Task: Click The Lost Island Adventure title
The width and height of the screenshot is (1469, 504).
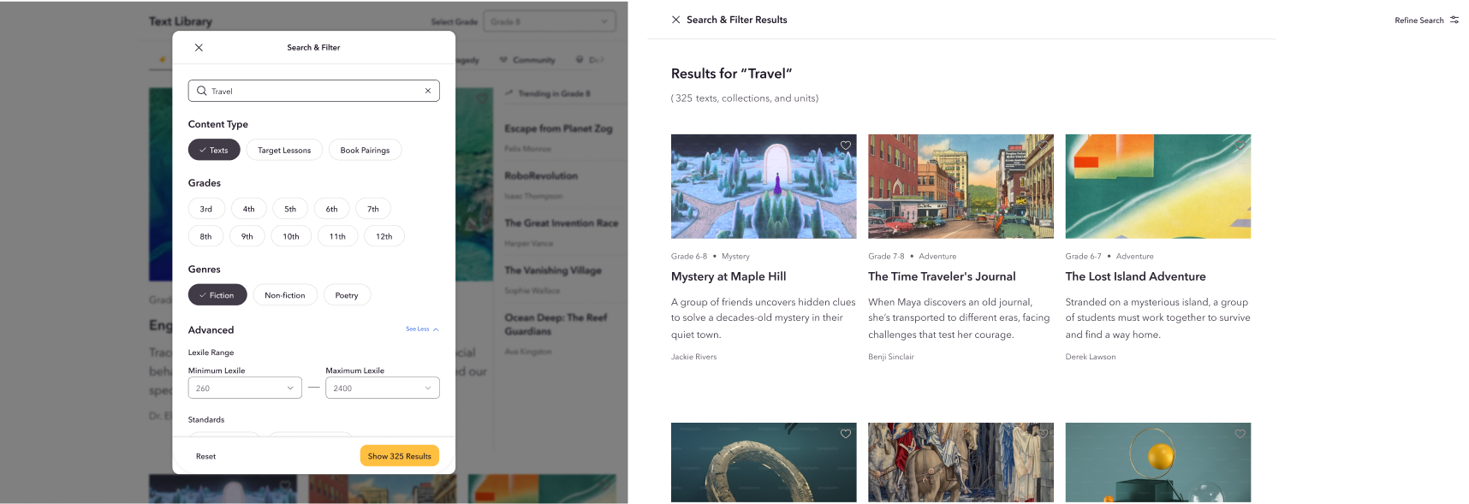Action: coord(1135,276)
